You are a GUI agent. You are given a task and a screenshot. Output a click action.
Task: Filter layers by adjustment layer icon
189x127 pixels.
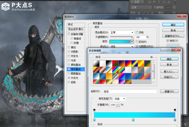tap(154, 2)
